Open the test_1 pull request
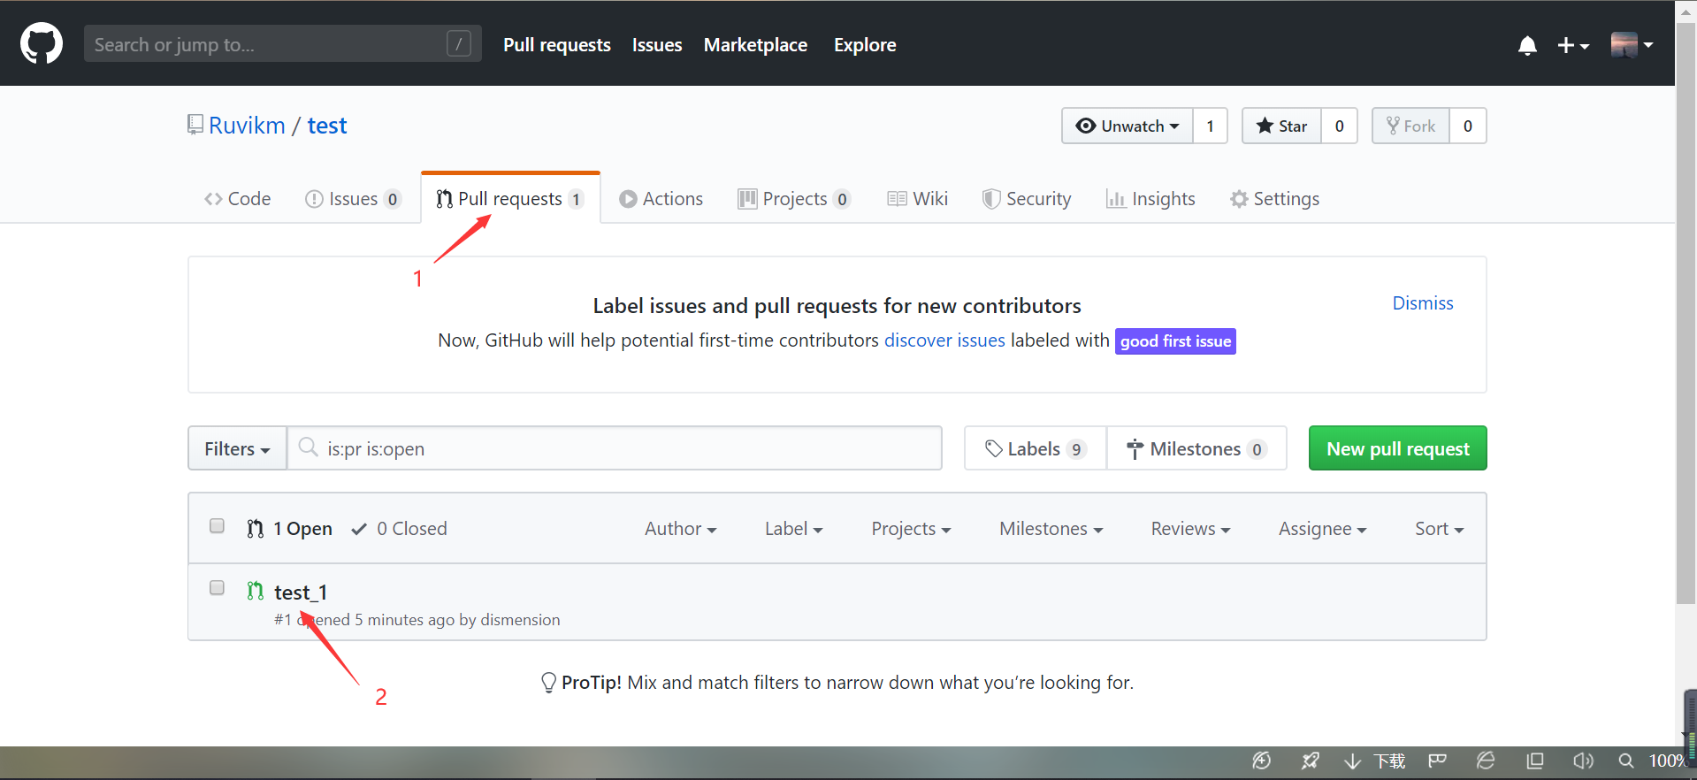The width and height of the screenshot is (1697, 780). pos(301,592)
